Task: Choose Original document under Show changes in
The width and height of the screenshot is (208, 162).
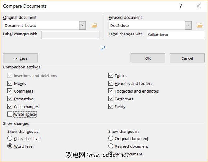Action: point(111,138)
